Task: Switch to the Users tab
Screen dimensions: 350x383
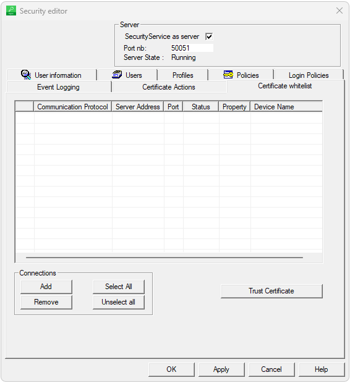Action: pyautogui.click(x=127, y=75)
